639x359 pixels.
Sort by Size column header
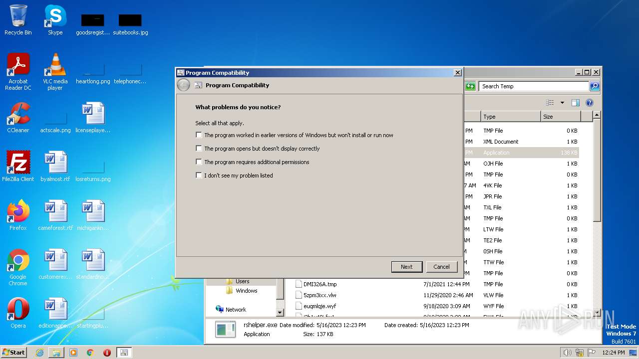point(561,117)
